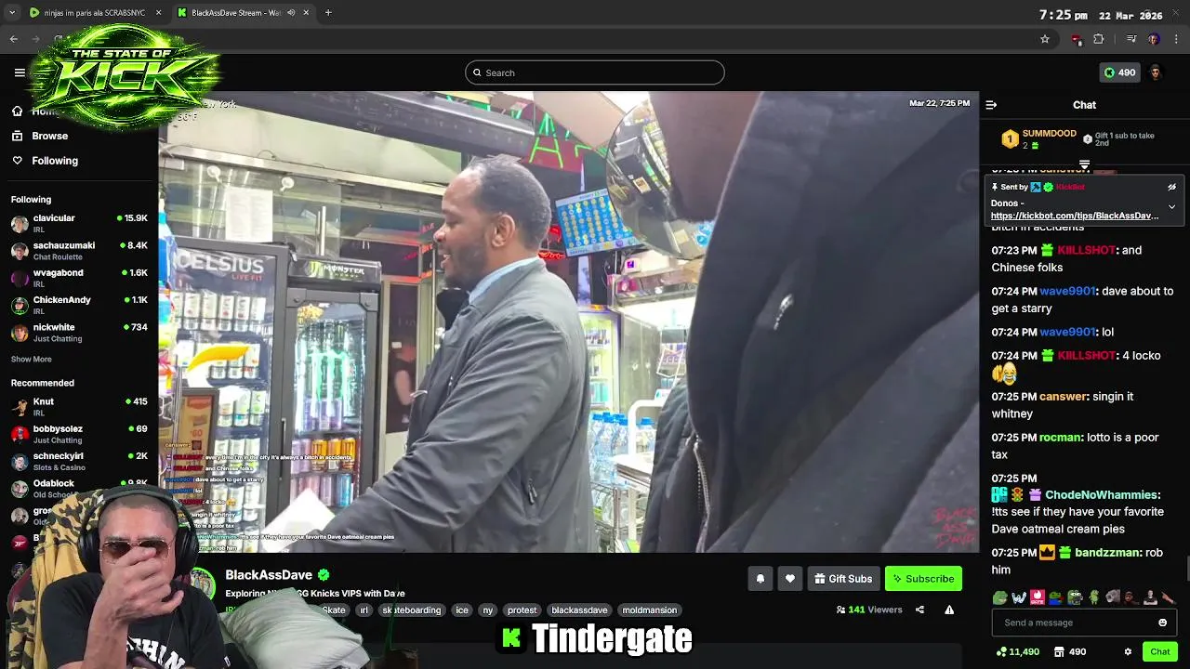Screen dimensions: 1190x669
Task: Click the ice stream tag
Action: pyautogui.click(x=462, y=610)
